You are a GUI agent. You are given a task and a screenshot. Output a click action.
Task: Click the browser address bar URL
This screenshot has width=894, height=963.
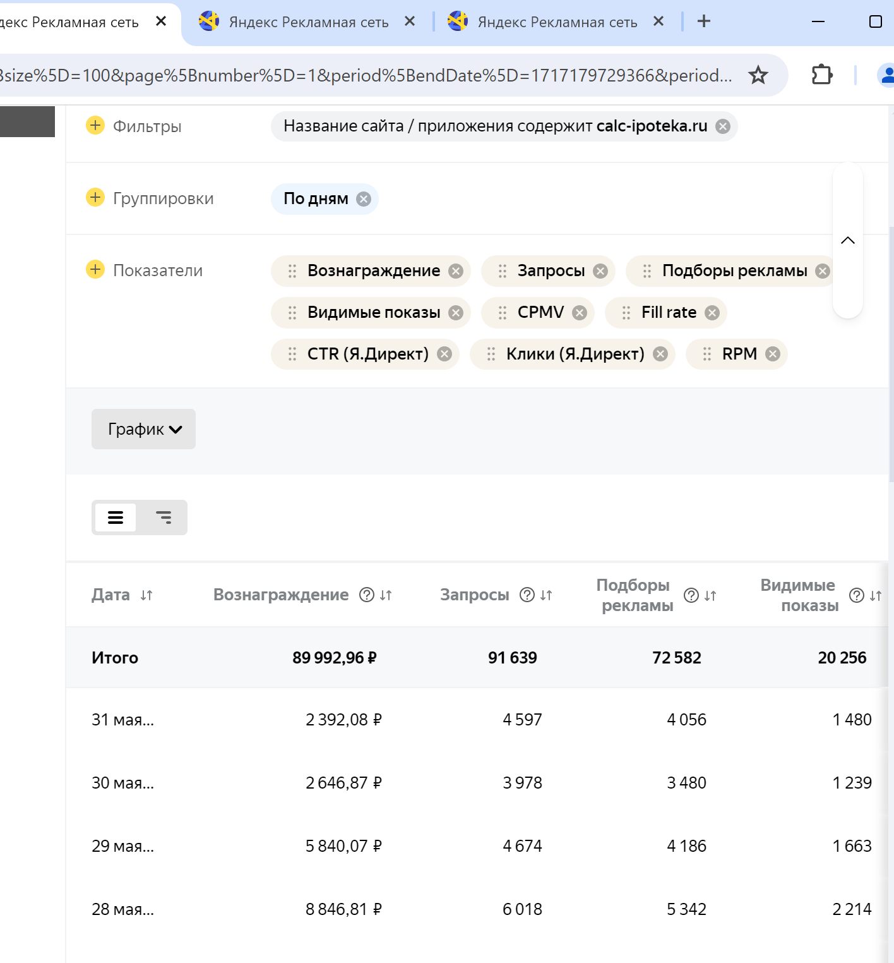point(366,75)
